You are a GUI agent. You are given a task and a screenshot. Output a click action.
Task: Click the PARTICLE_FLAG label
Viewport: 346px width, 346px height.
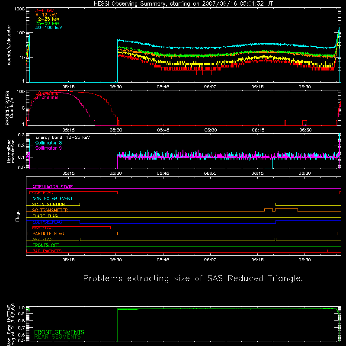(x=48, y=234)
